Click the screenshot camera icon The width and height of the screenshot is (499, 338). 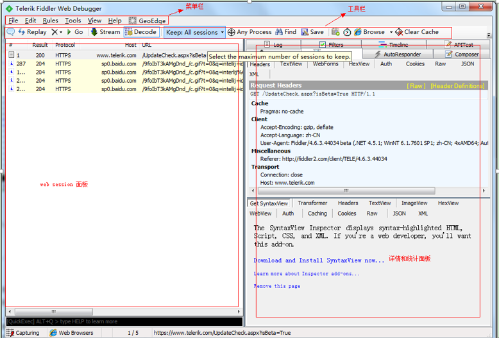[x=335, y=32]
